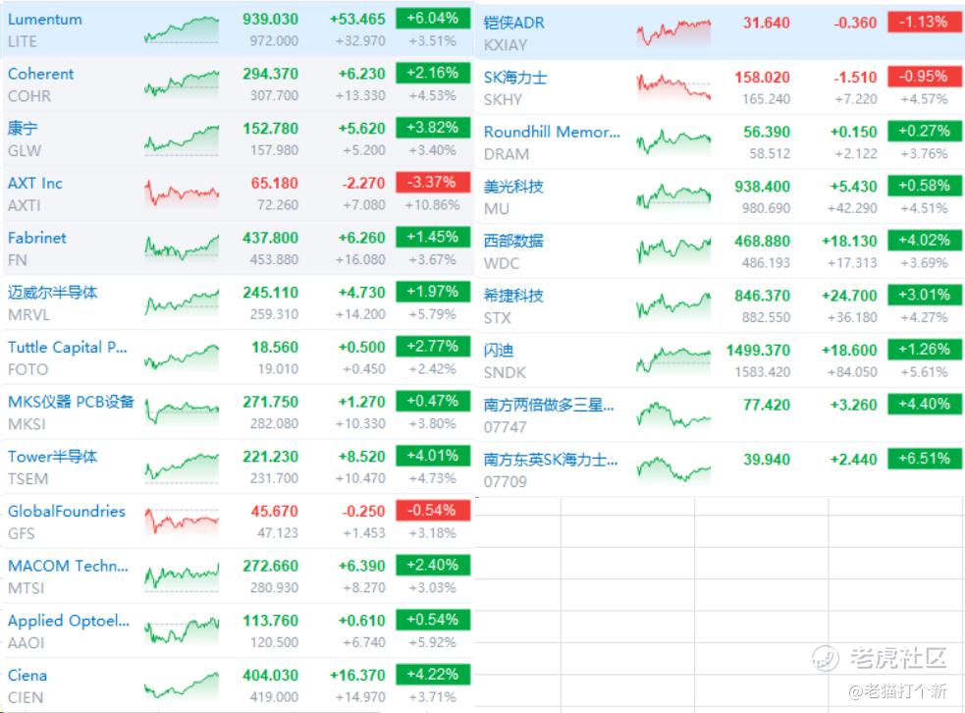Open the GlobalFoundries mini price chart
This screenshot has height=713, width=965.
coord(182,521)
